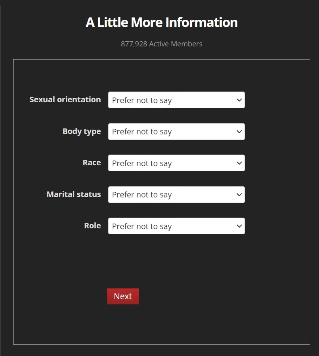Open the Marital status dropdown
319x356 pixels.
tap(176, 195)
